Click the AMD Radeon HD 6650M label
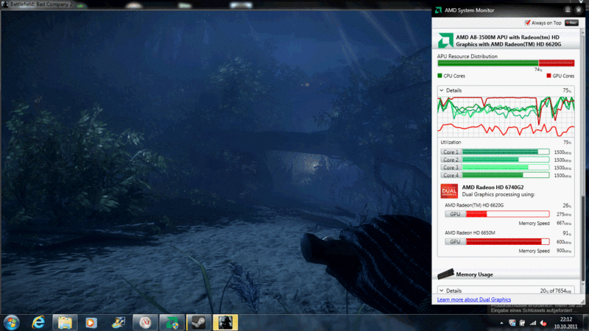The height and width of the screenshot is (331, 589). point(470,232)
